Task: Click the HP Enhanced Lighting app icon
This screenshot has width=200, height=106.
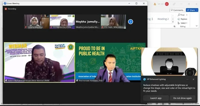Action: (x=144, y=79)
